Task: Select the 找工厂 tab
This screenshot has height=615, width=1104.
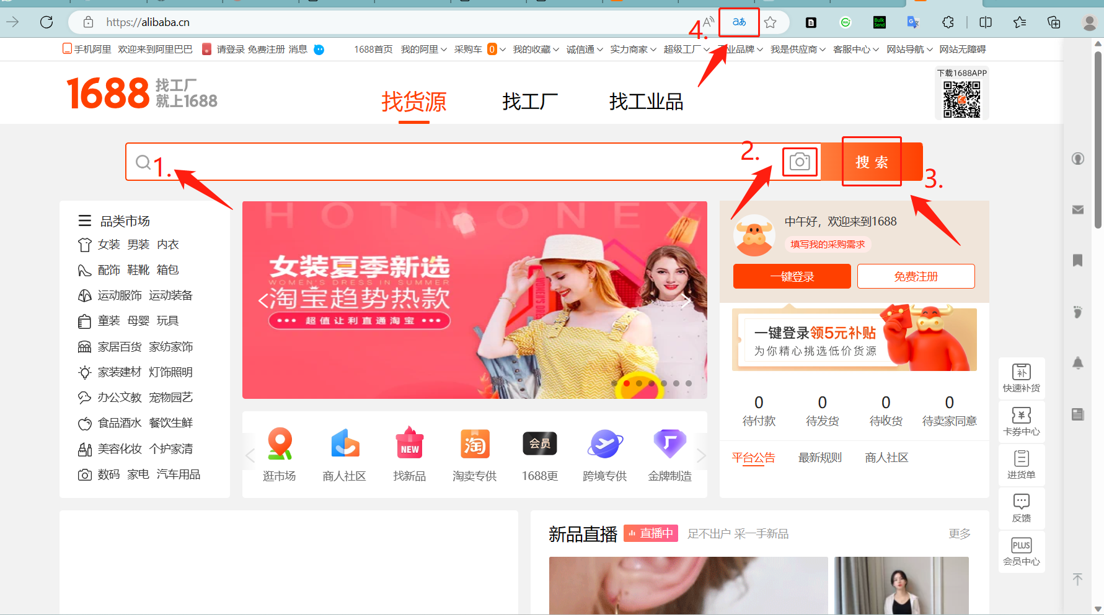Action: click(x=530, y=102)
